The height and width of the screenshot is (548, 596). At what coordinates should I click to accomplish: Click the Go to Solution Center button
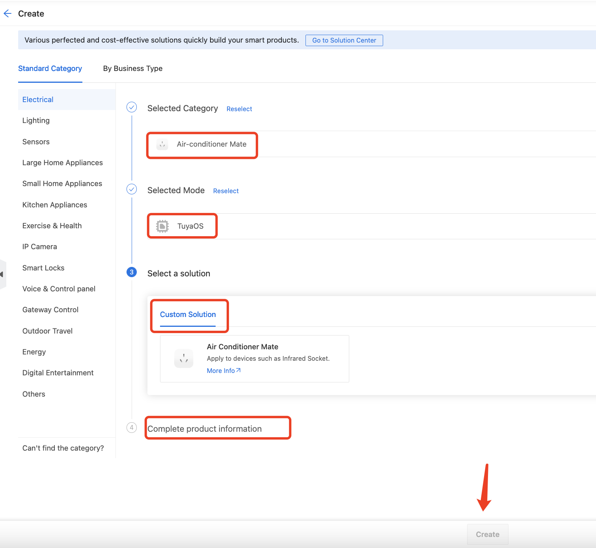click(x=344, y=40)
